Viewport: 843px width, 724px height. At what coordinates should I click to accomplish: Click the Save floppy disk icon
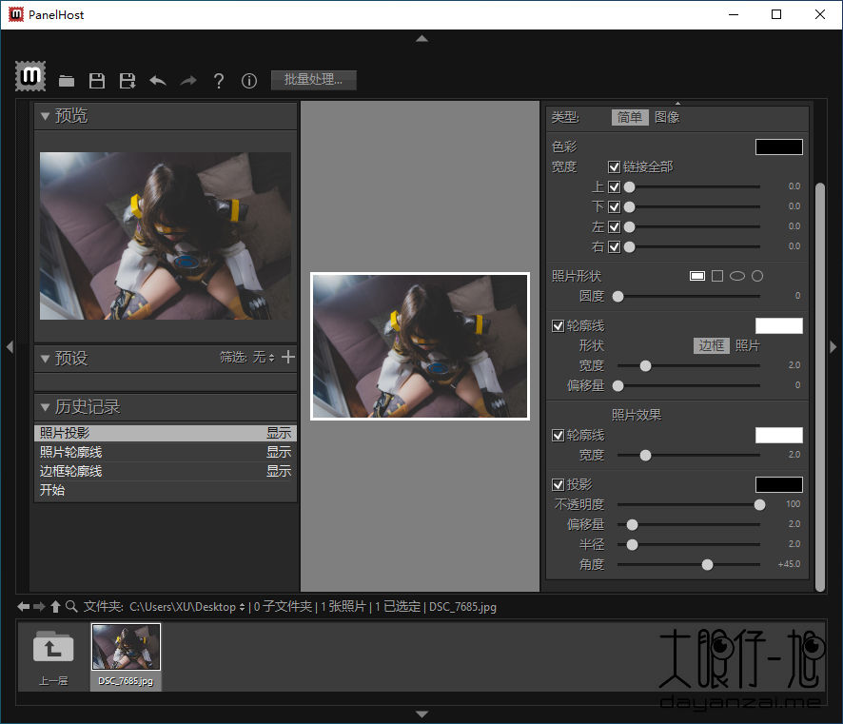pos(97,81)
